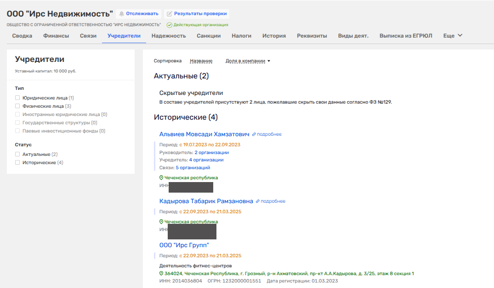Open Выписка из ЕГРЮЛ tab

point(406,36)
